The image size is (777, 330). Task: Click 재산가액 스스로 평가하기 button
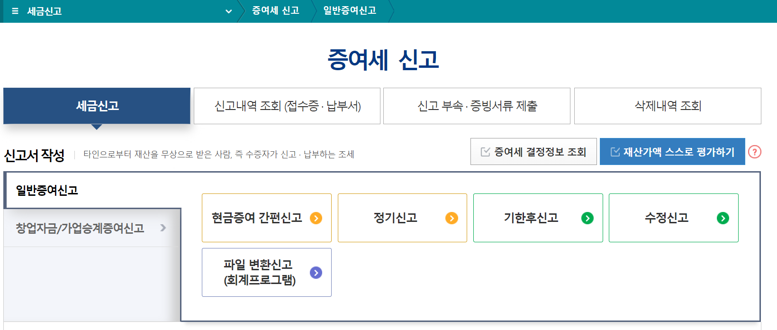(x=672, y=152)
